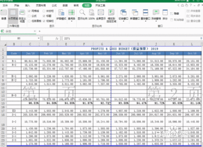203x147 pixels.
Task: Uncheck the last checkbox in Display group
Action: (44, 21)
